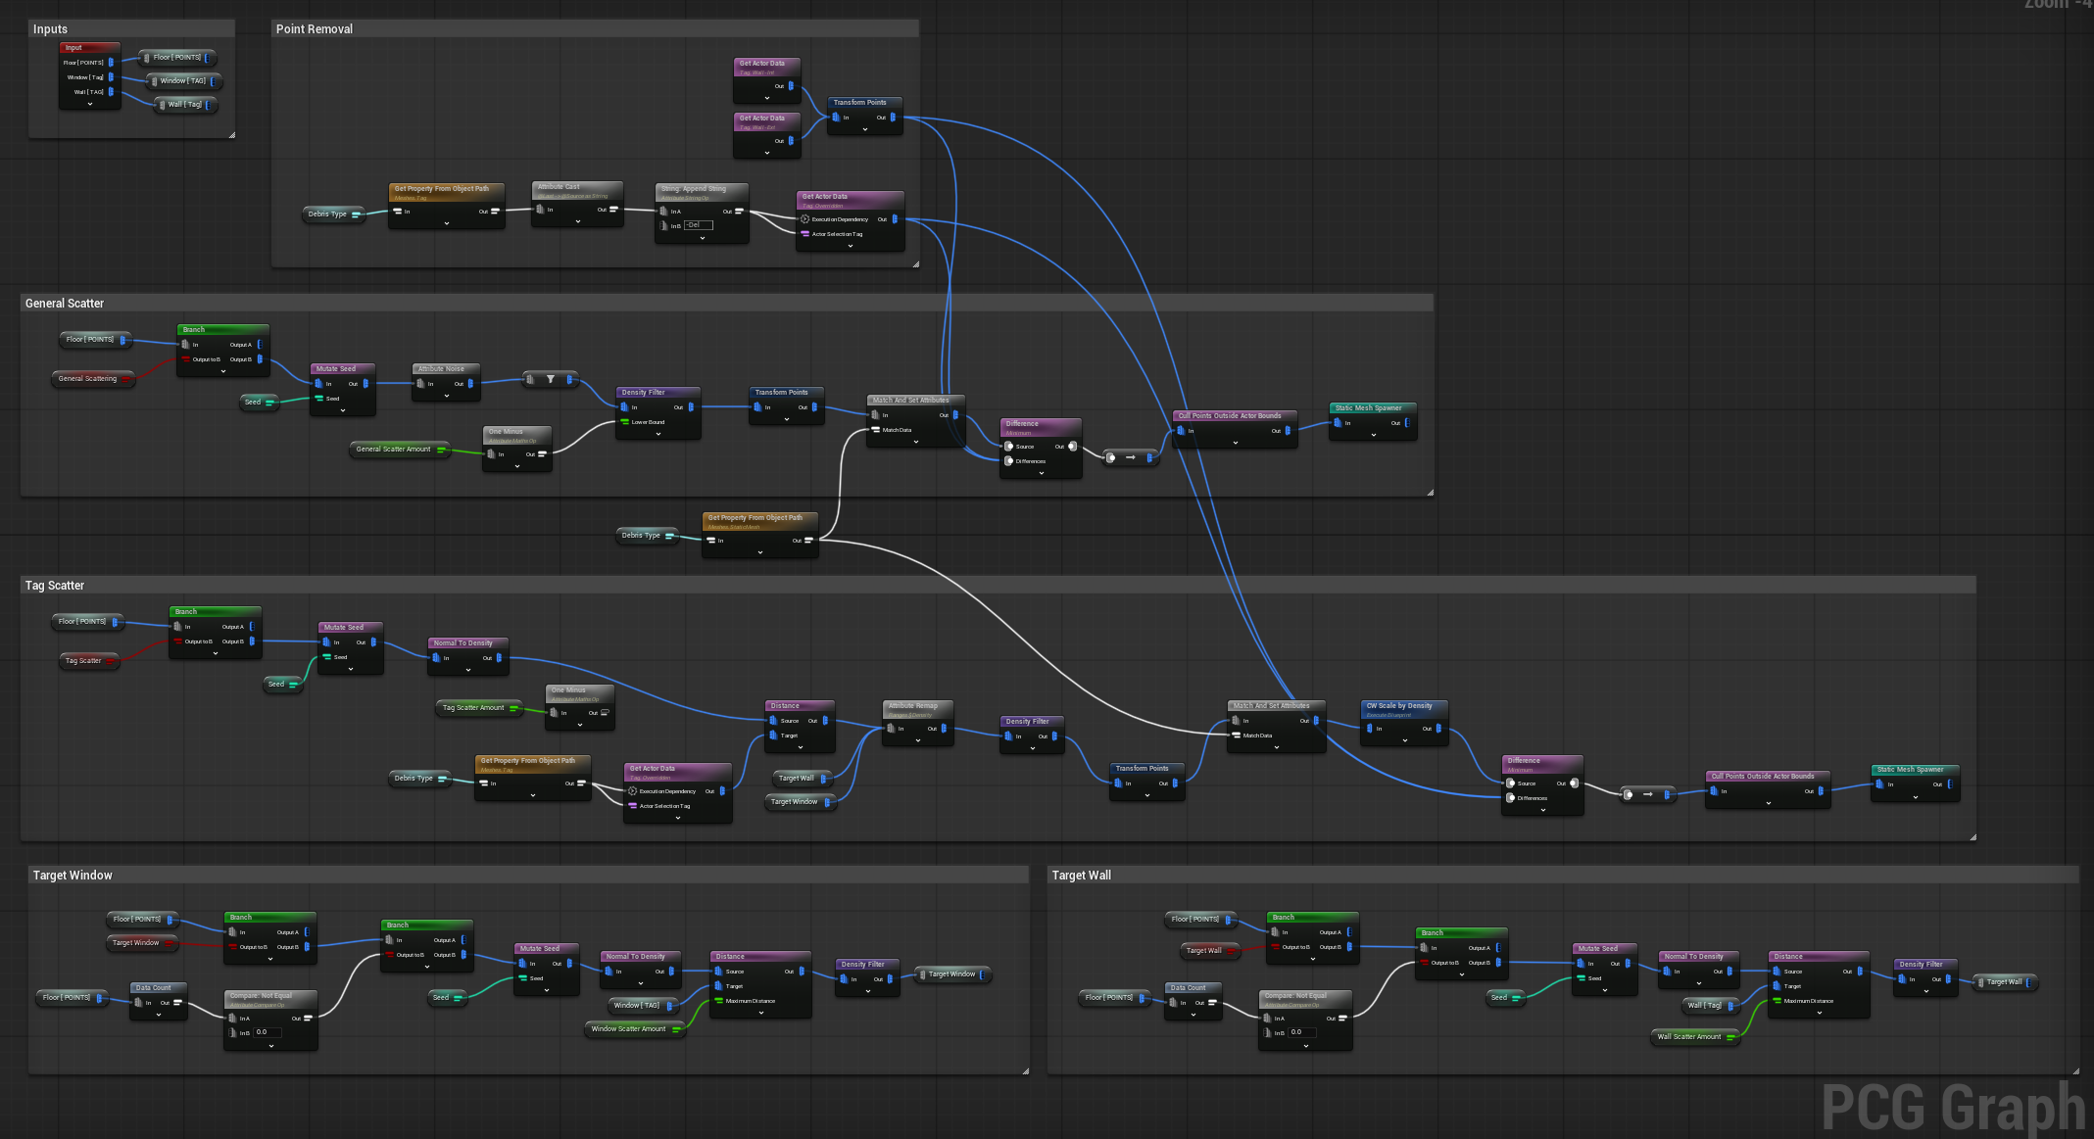Click Window [Tag] pin on Input node
Image resolution: width=2094 pixels, height=1139 pixels.
[x=111, y=77]
